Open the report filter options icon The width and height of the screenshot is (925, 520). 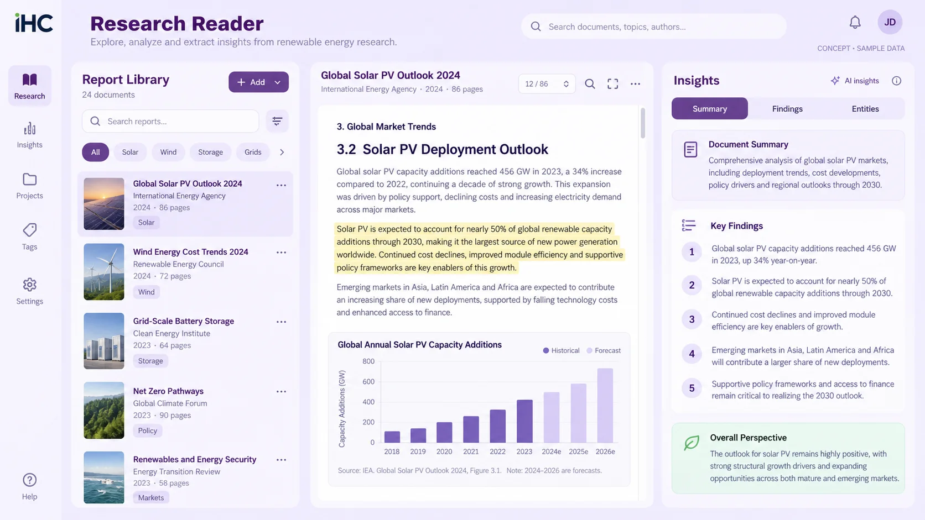[277, 121]
